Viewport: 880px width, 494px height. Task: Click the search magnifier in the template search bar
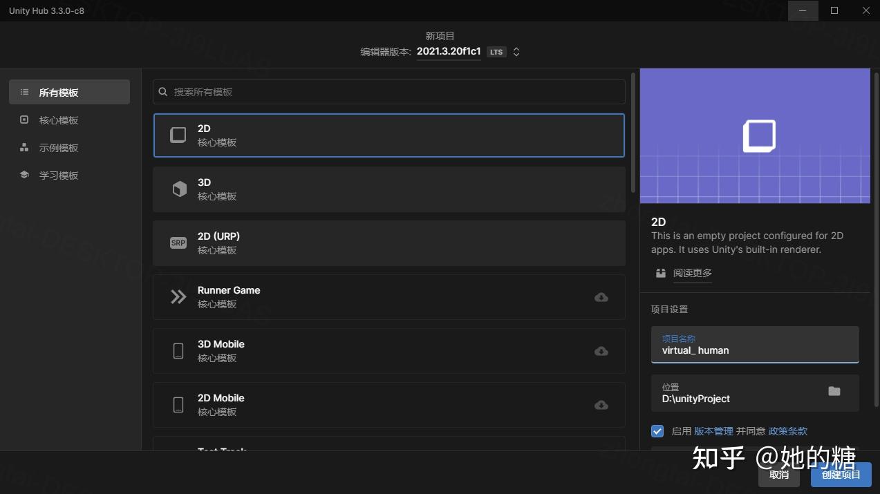tap(162, 91)
